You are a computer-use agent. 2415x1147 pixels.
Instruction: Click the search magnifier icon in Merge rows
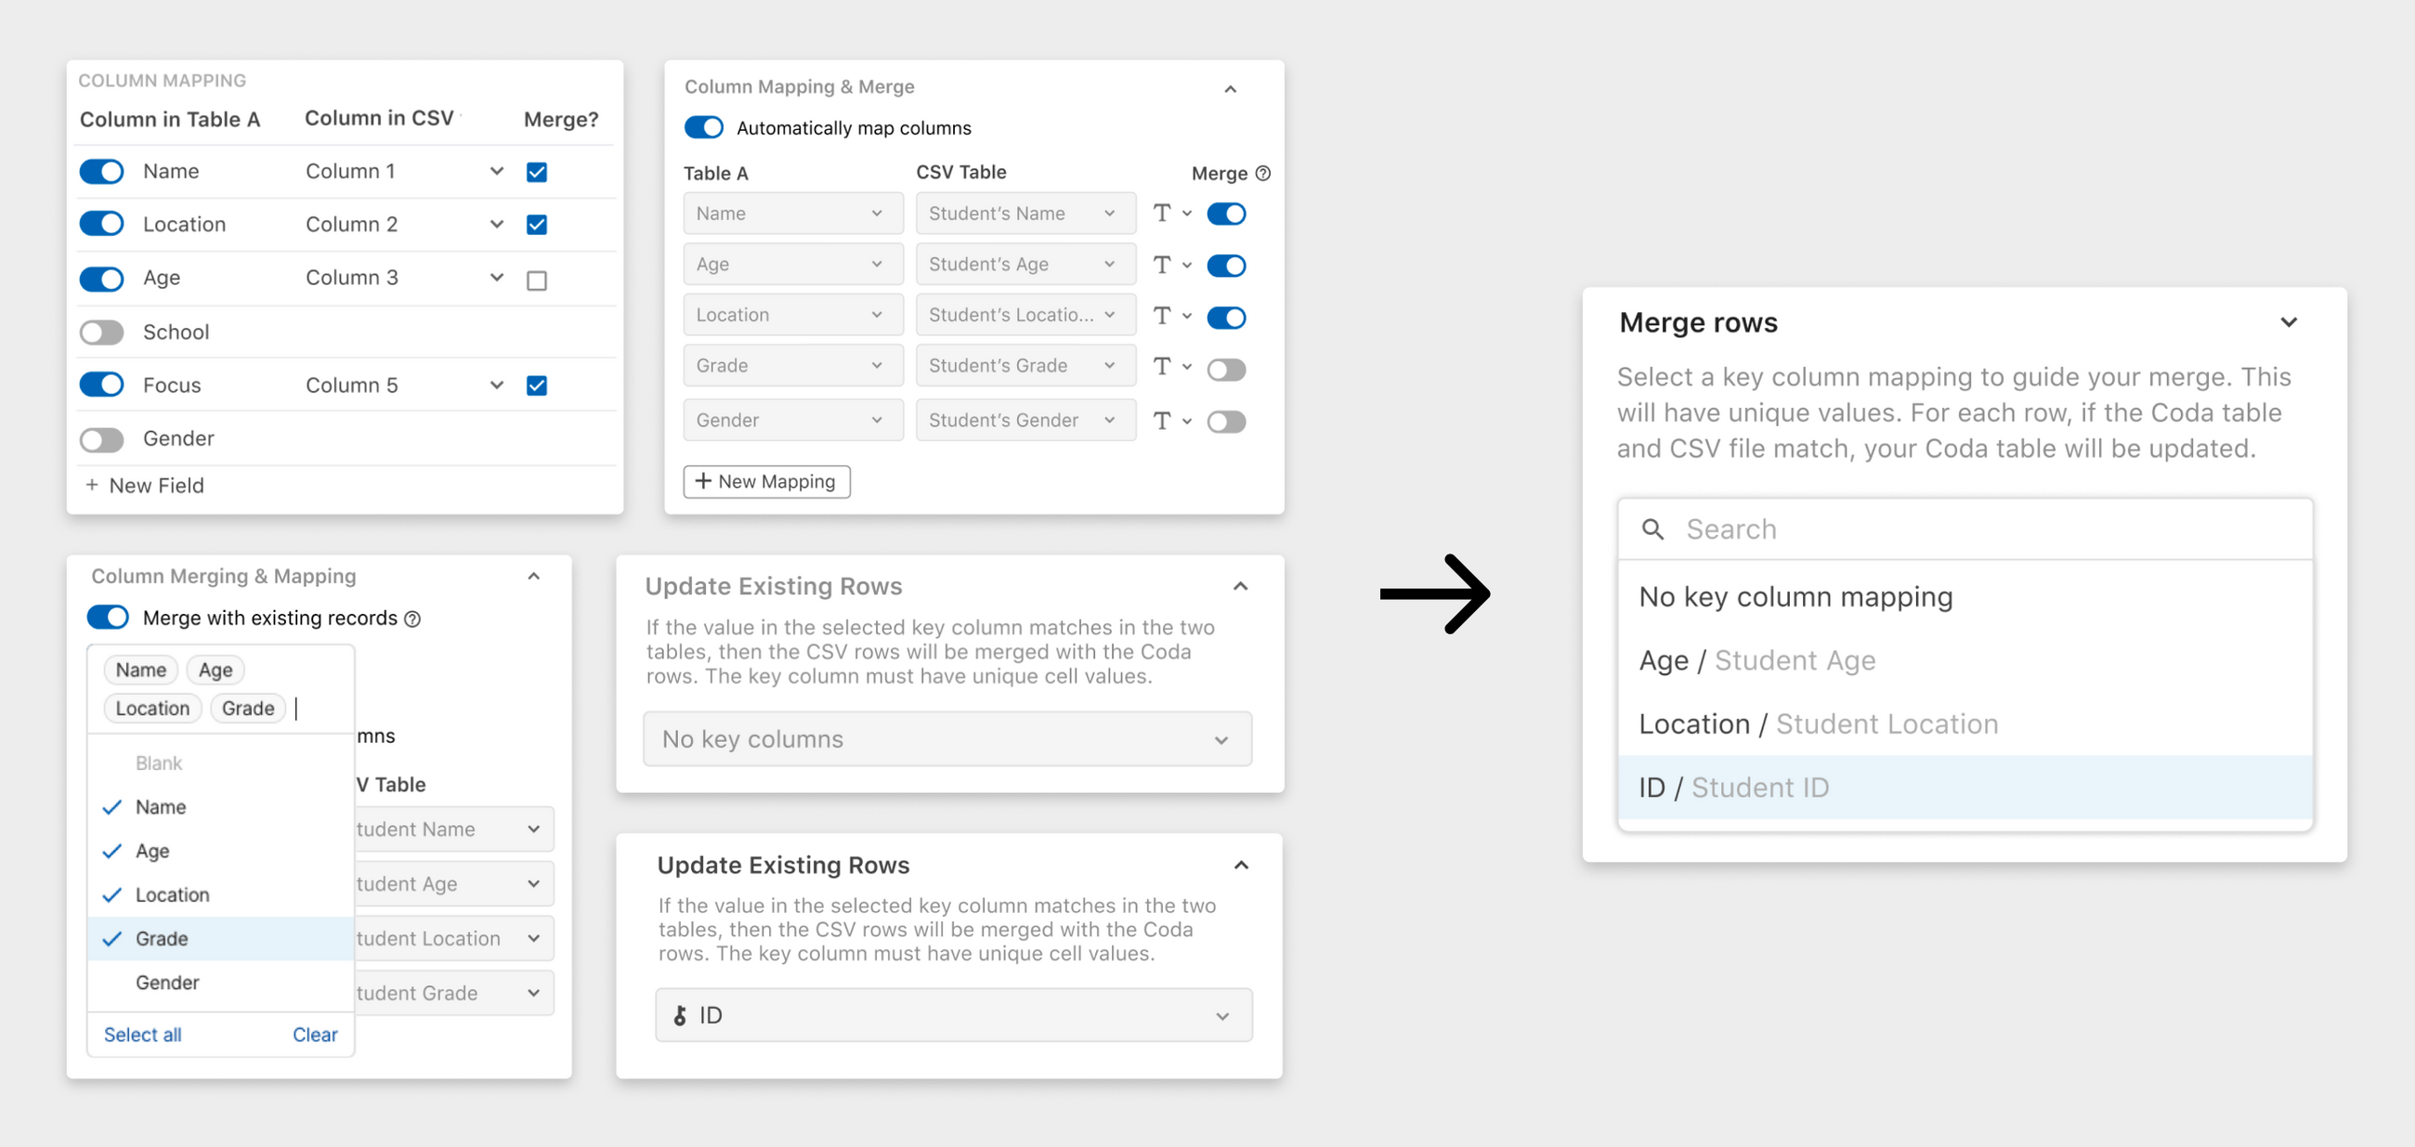(x=1652, y=529)
